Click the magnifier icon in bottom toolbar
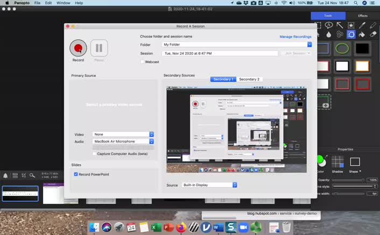 pos(32,175)
